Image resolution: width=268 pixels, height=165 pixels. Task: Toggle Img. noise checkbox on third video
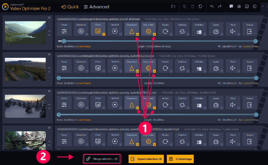pyautogui.click(x=154, y=108)
